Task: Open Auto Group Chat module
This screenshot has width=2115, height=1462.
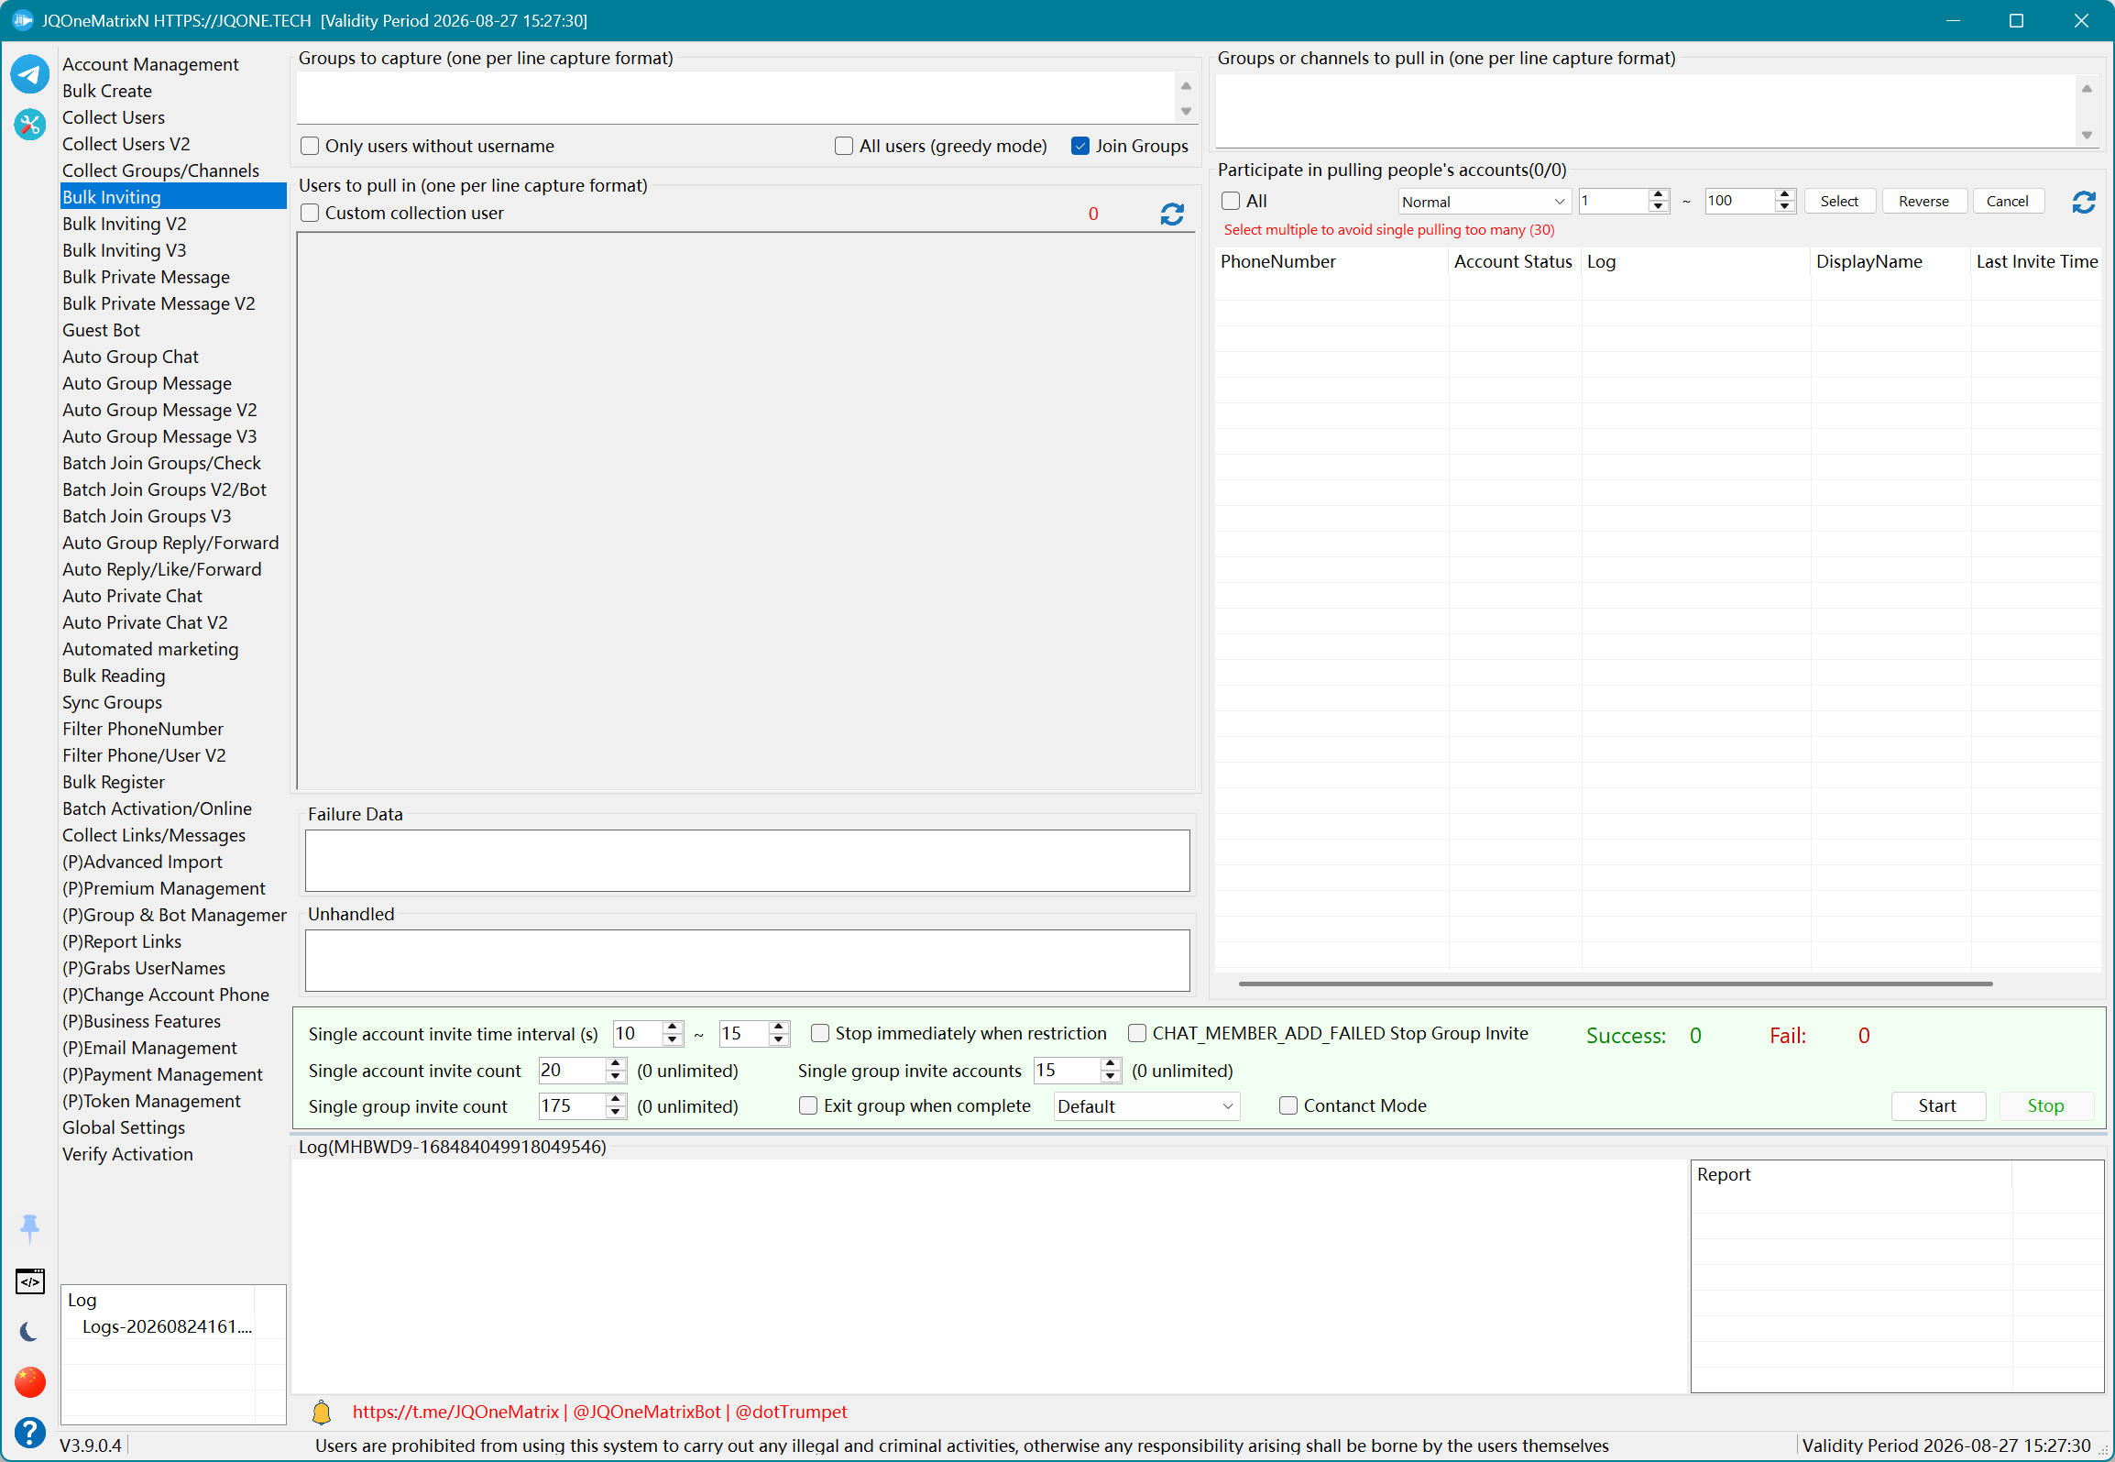Action: click(130, 357)
